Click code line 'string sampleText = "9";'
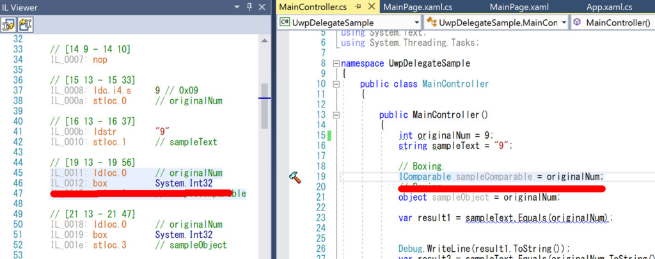 [455, 146]
